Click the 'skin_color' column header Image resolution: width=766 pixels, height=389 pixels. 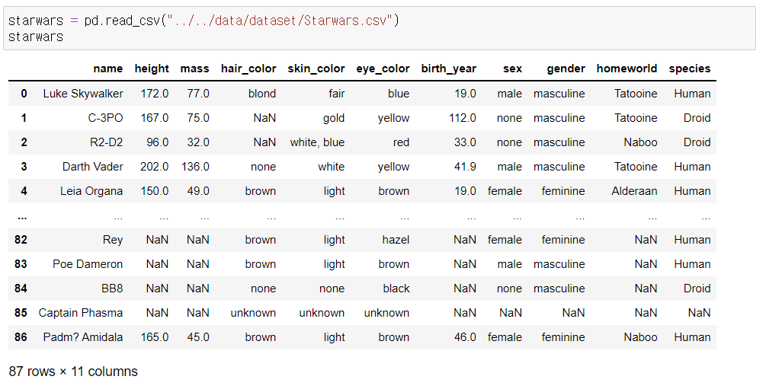point(316,69)
